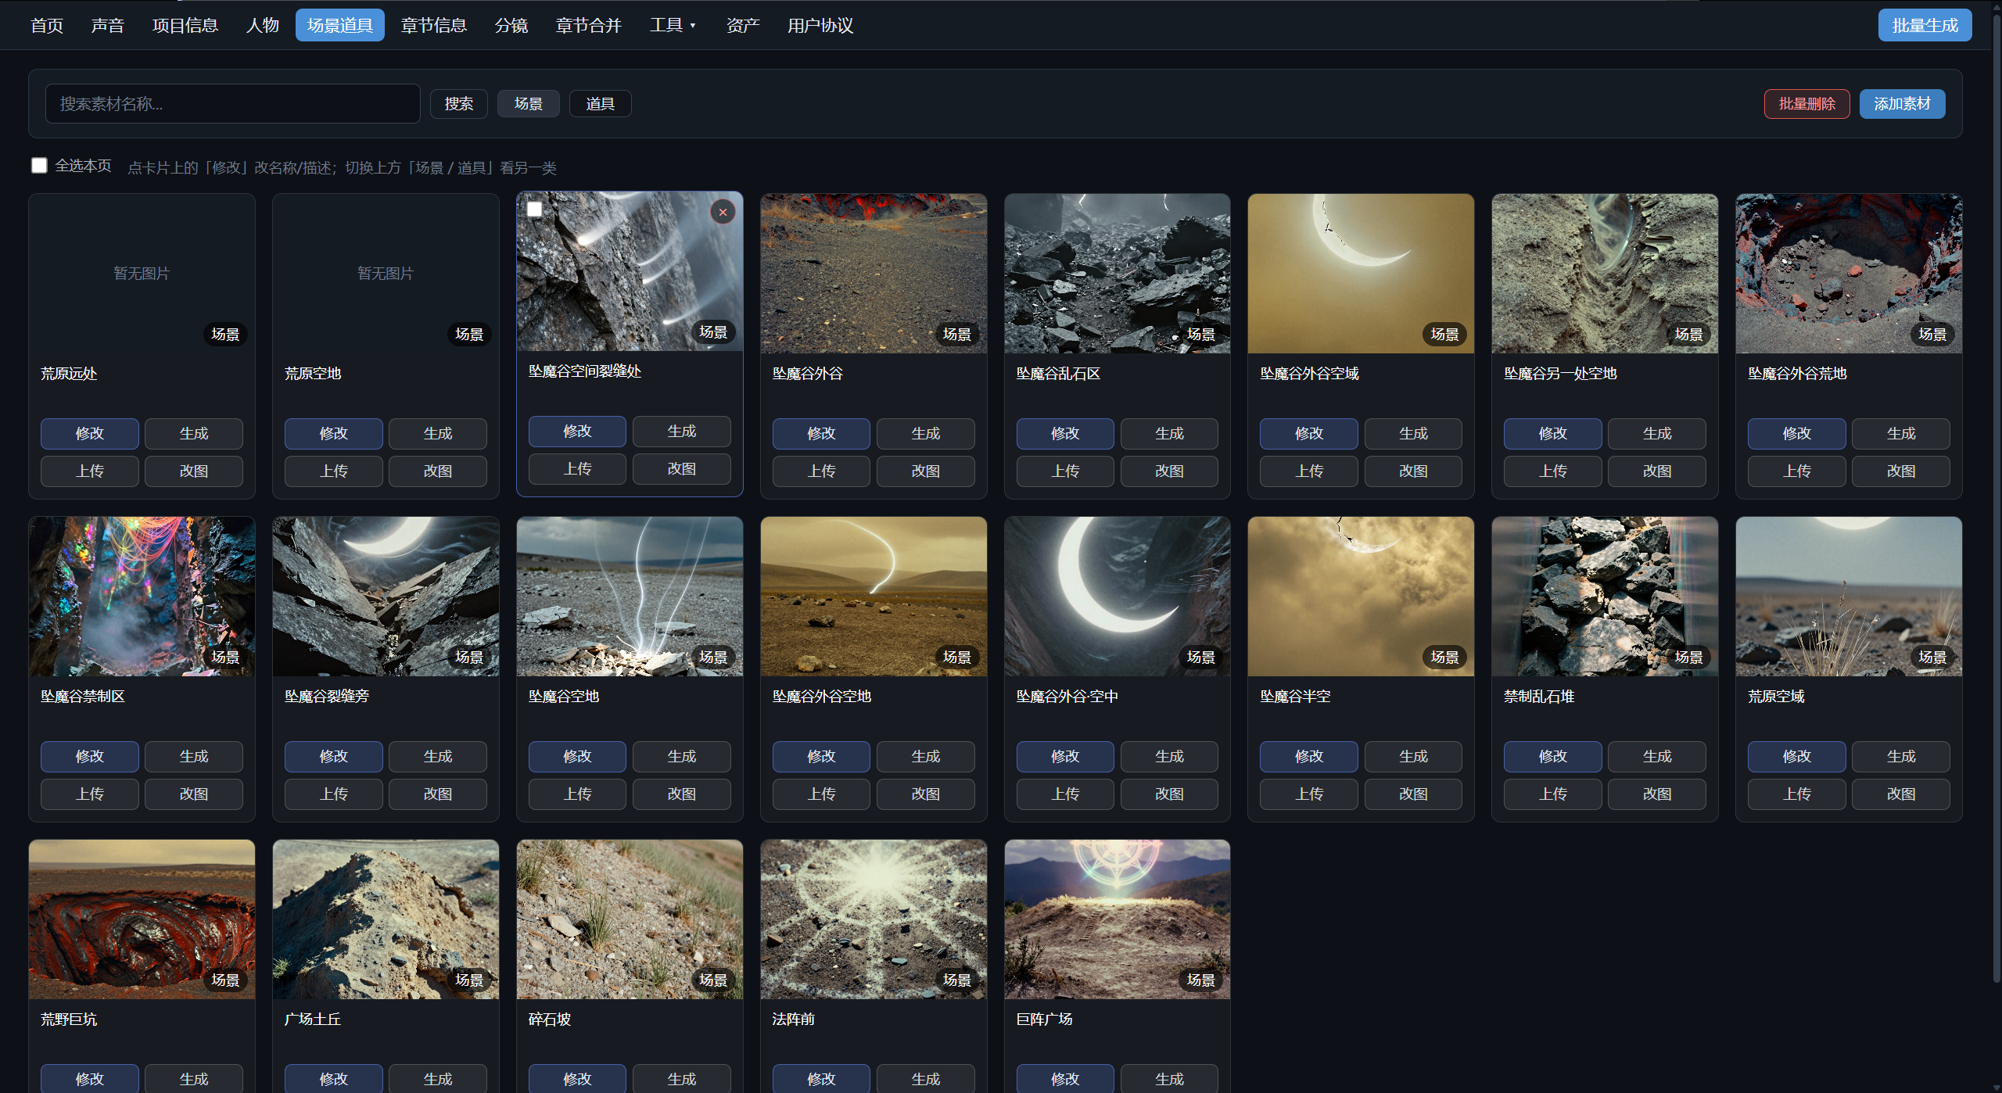Image resolution: width=2002 pixels, height=1093 pixels.
Task: Click 上传 on the 坠魔谷空地 card
Action: [577, 794]
